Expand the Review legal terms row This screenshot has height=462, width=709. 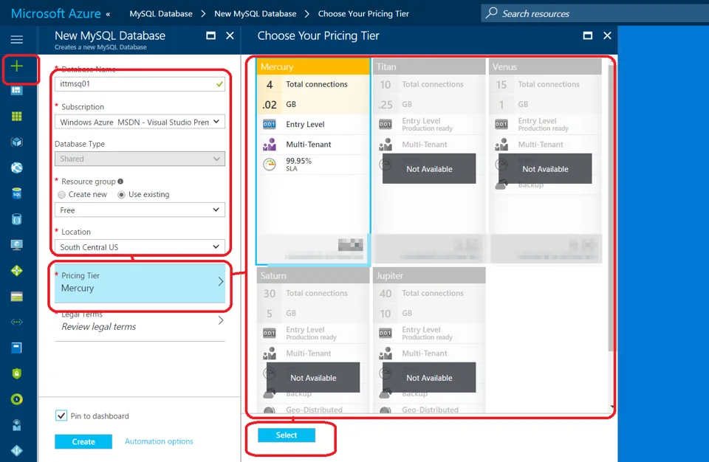[140, 322]
